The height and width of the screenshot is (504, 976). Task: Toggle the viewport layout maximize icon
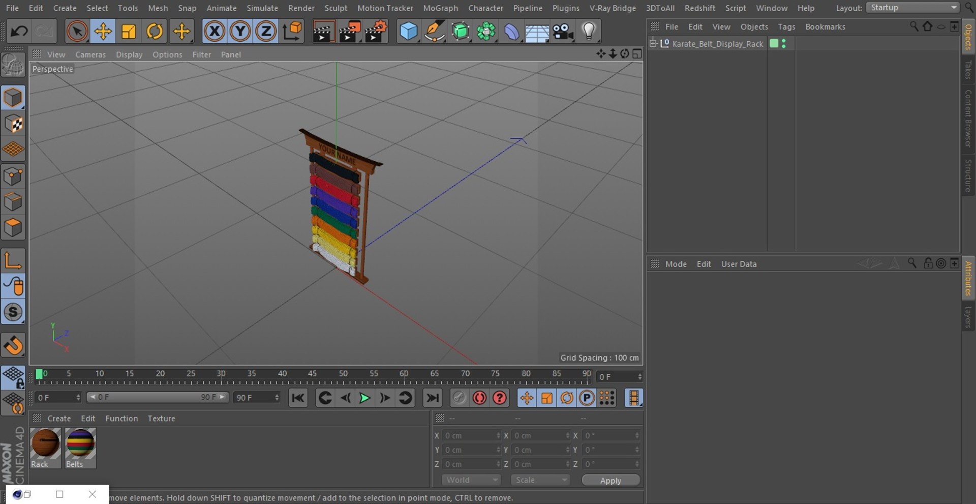coord(637,54)
